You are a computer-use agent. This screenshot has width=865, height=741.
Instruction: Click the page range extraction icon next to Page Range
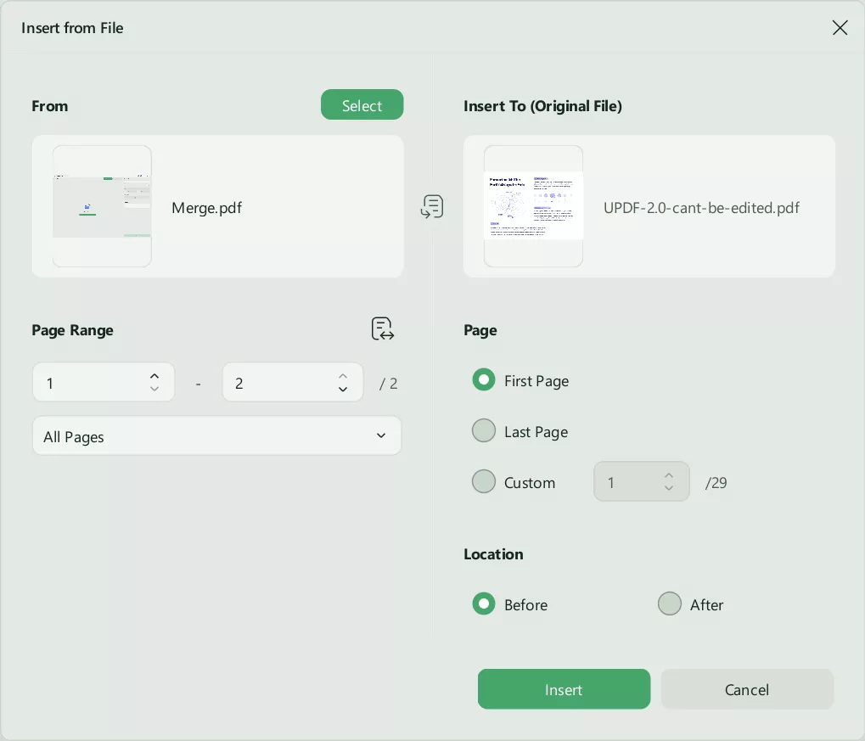point(381,328)
